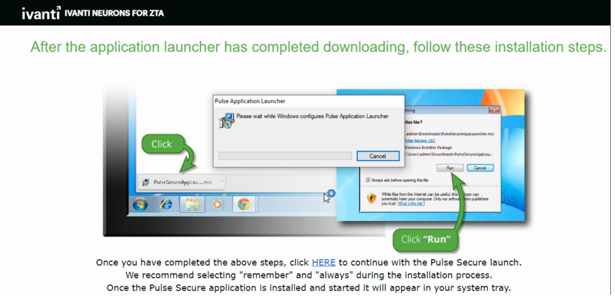
Task: Click Run in the security warning dialog
Action: tap(450, 168)
